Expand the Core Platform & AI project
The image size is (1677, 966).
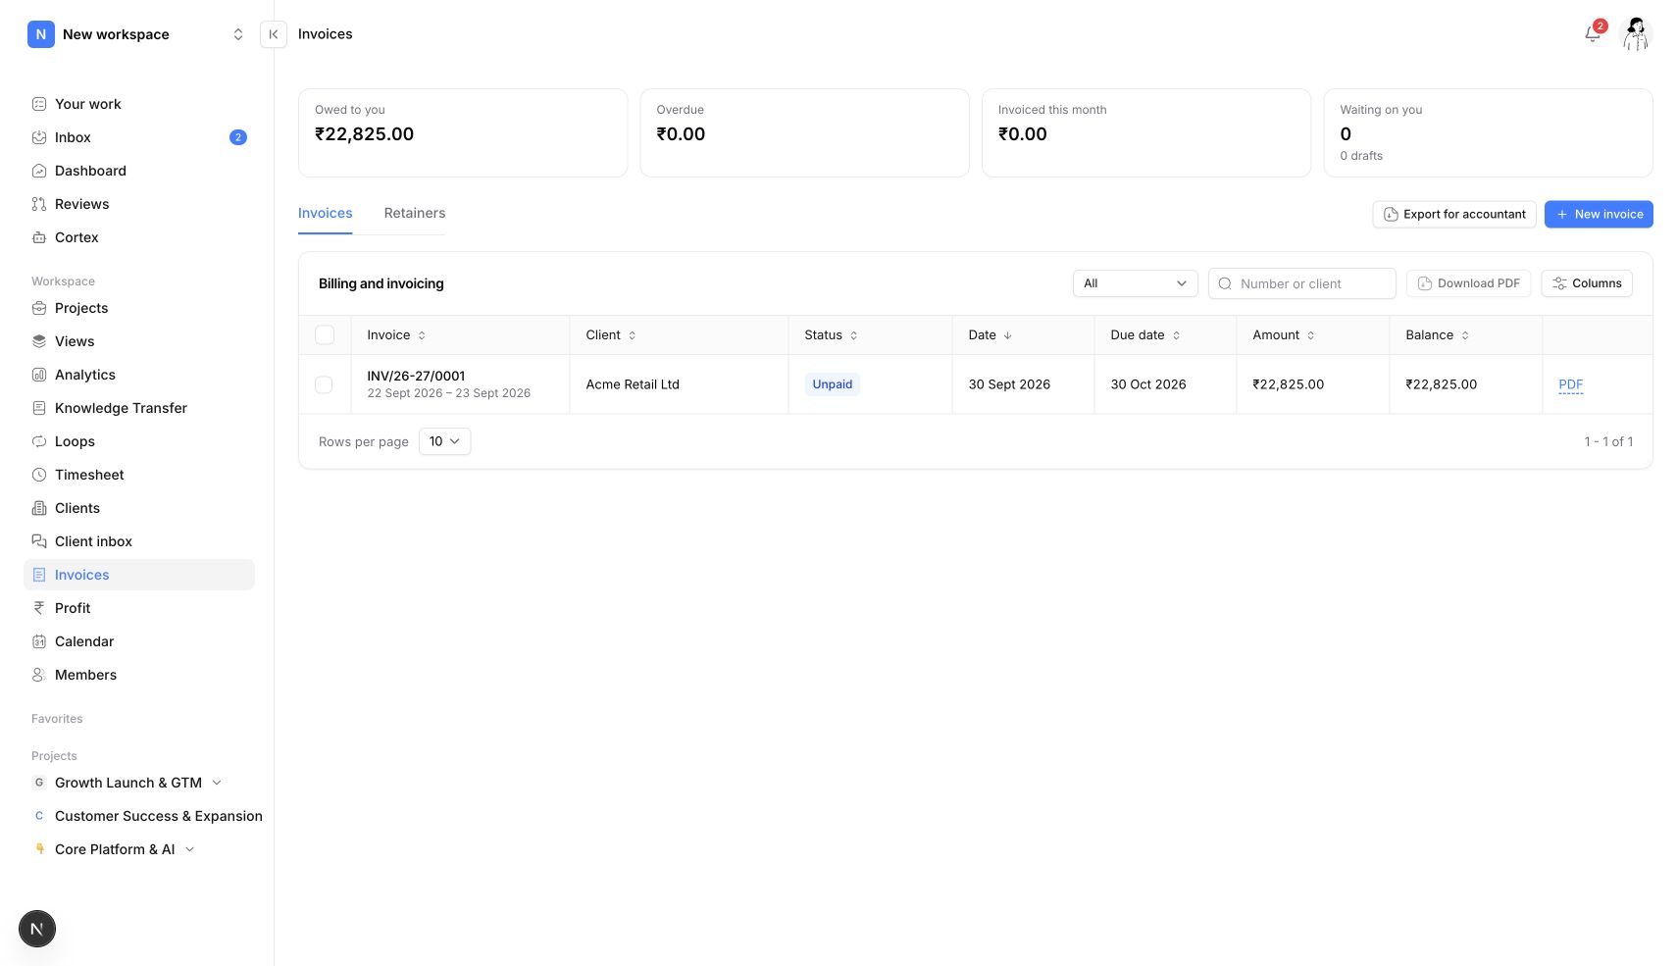pos(189,849)
